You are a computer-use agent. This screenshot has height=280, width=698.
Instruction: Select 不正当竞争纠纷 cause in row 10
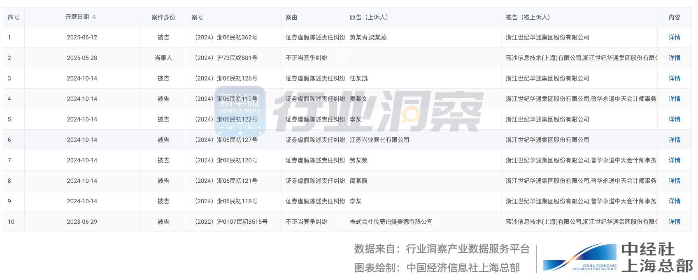[x=307, y=222]
